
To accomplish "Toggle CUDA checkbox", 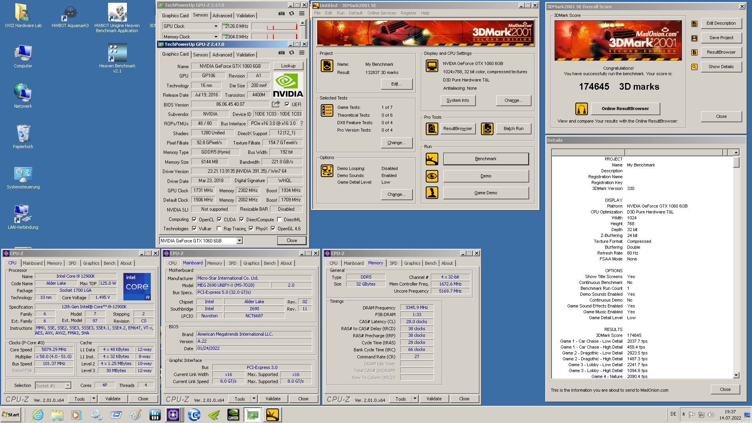I will point(219,220).
